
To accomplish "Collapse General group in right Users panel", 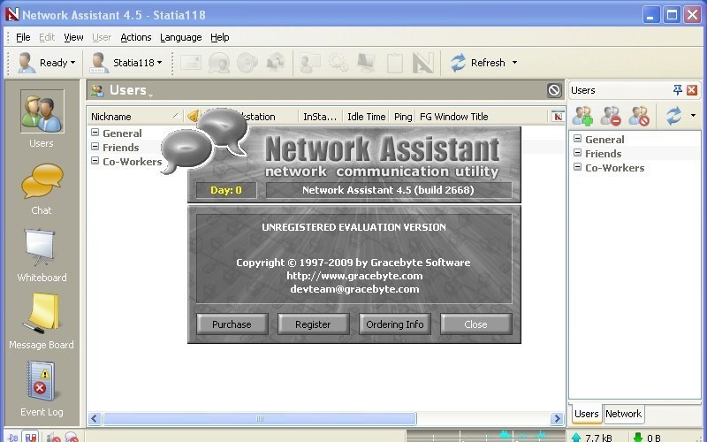I will (577, 139).
